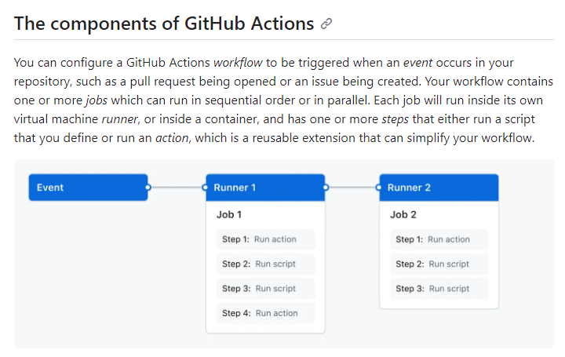Click Runner 1's left connector dot

[x=205, y=188]
